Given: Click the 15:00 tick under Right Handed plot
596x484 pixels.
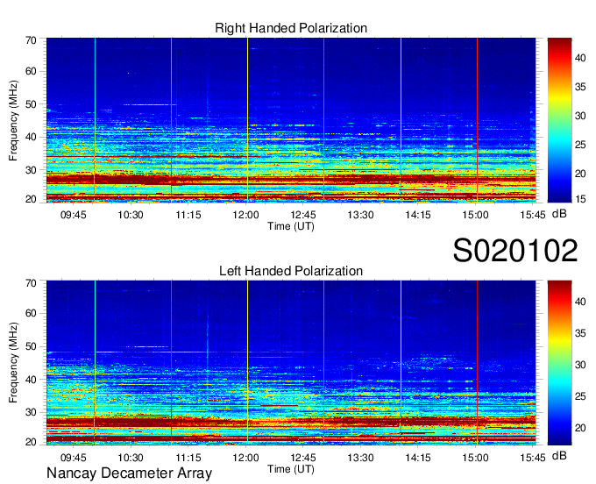Looking at the screenshot, I should point(476,215).
